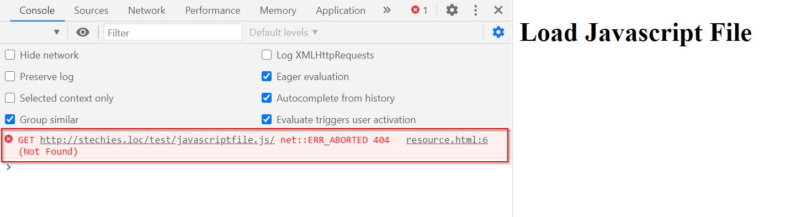The height and width of the screenshot is (217, 786).
Task: Open DevTools settings gear icon
Action: [452, 10]
